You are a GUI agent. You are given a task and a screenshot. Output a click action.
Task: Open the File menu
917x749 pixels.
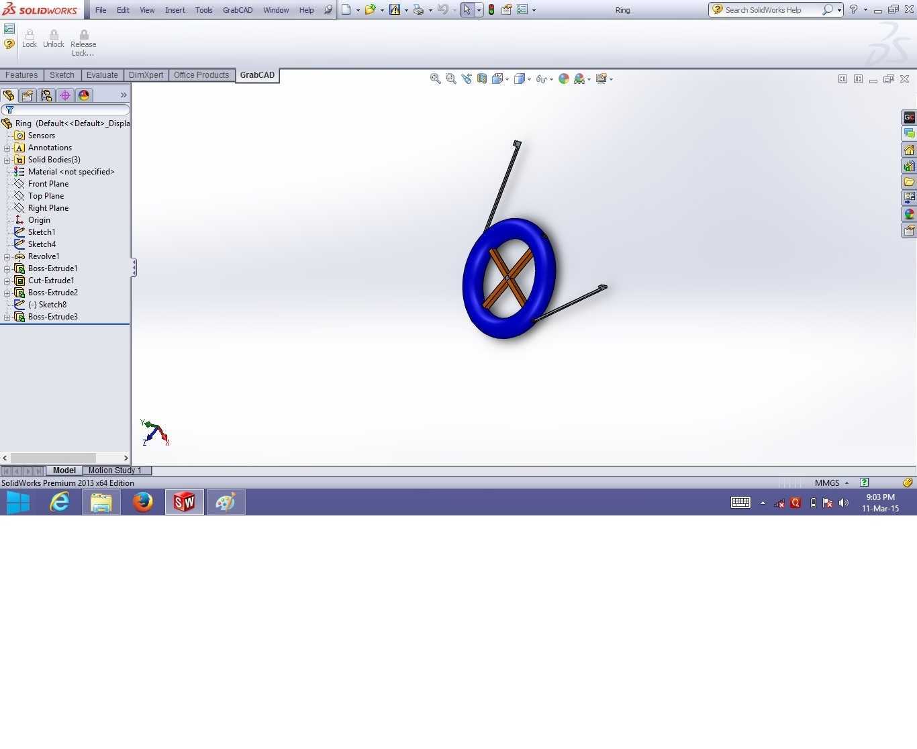pos(101,10)
